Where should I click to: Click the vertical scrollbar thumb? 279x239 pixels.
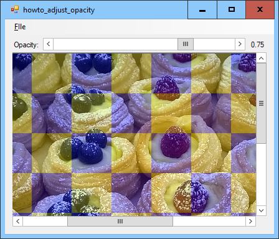pos(261,103)
